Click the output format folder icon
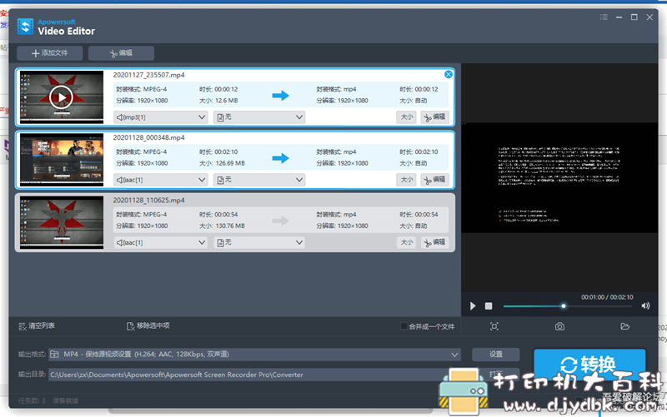 pos(54,354)
